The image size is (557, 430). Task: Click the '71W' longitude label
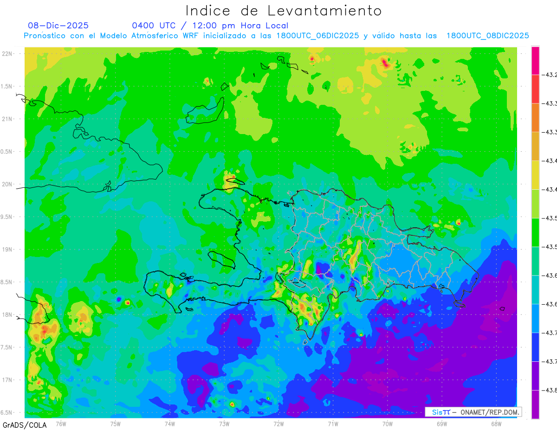click(333, 423)
